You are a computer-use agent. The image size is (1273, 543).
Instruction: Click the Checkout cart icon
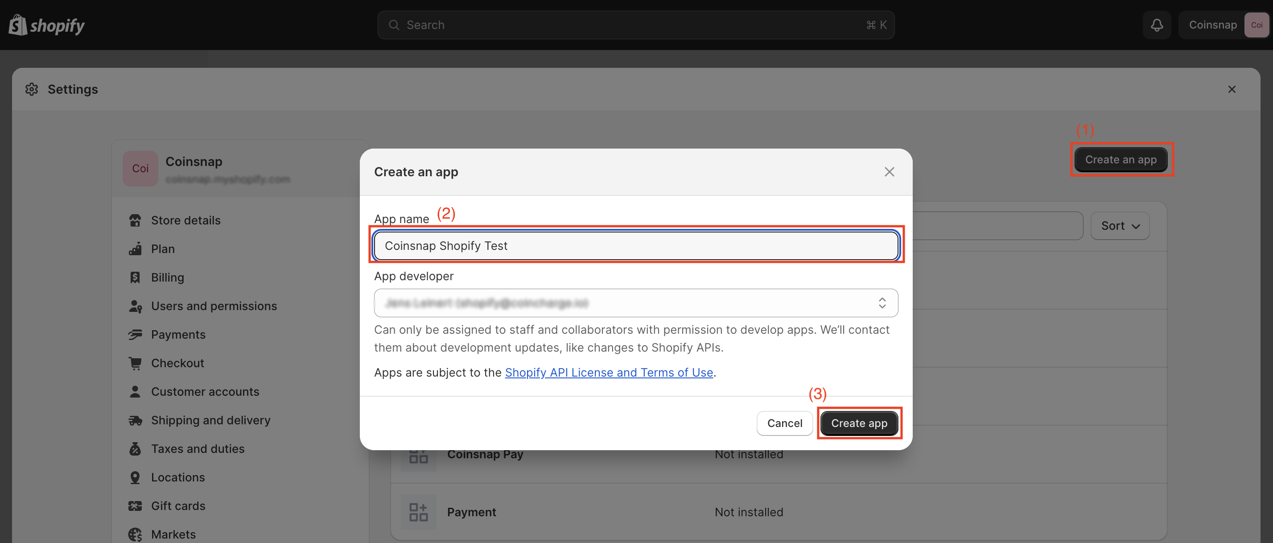point(135,363)
